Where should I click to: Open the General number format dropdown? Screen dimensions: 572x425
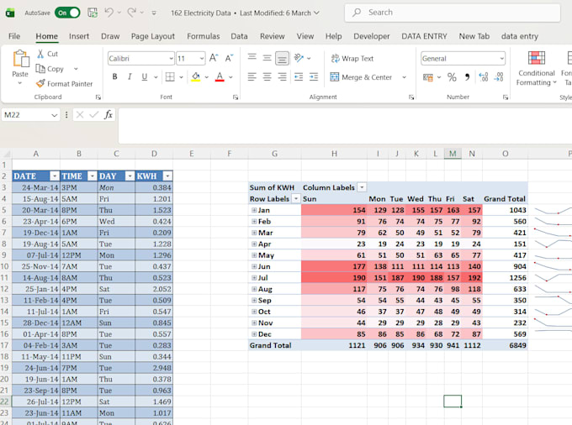(502, 59)
